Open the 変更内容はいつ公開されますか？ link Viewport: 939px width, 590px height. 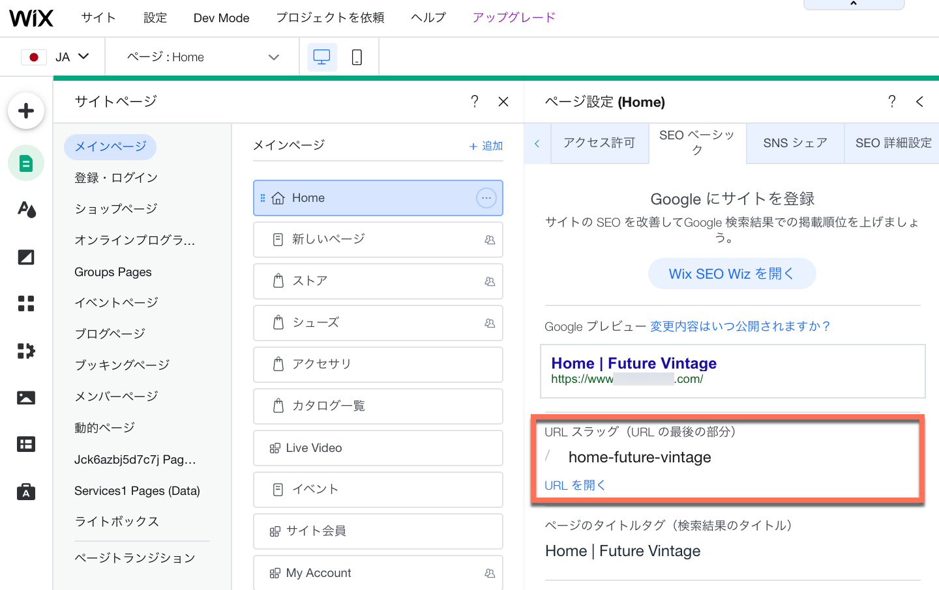741,326
